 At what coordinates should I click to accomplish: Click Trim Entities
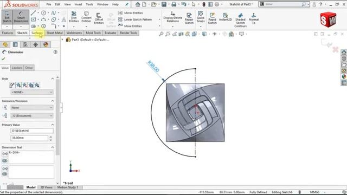74,17
